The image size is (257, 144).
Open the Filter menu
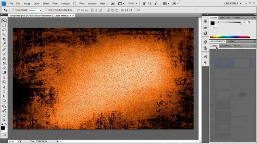pos(55,4)
